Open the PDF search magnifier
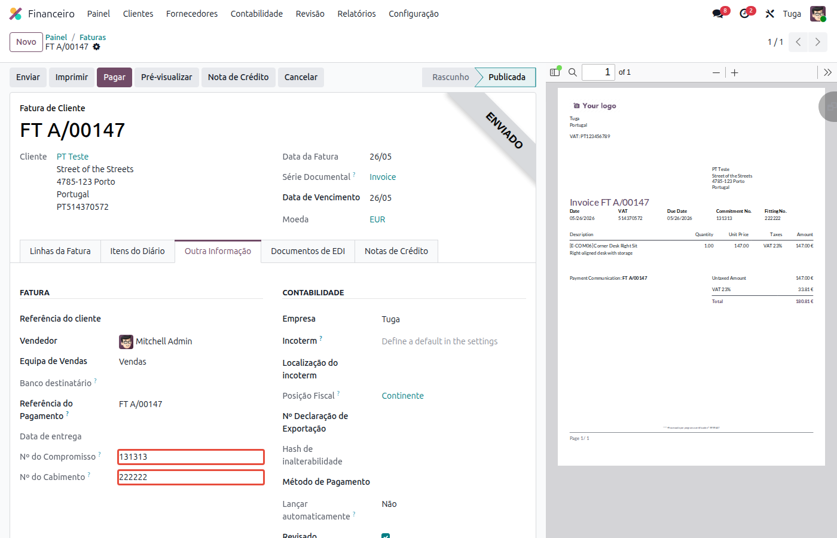Viewport: 837px width, 538px height. tap(572, 72)
